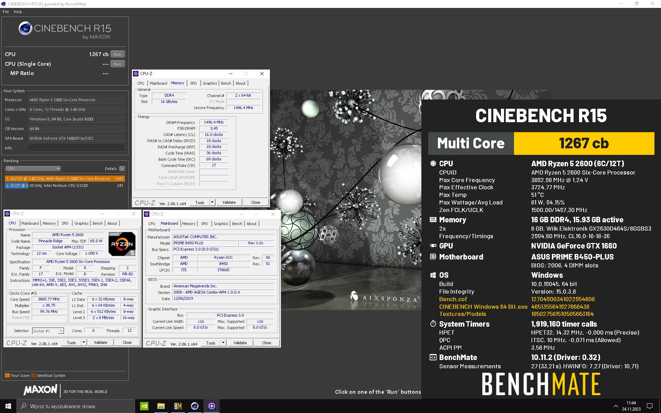
Task: Open Mainboard tab in CPU-Z processor window
Action: tap(30, 223)
